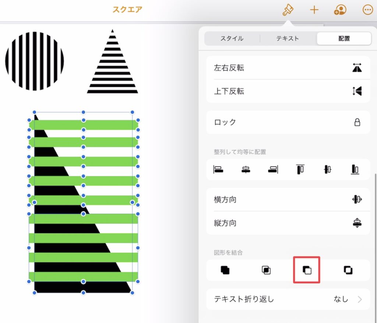Click the horizontal flip triangle icon
Viewport: 377px width, 323px height.
click(x=357, y=68)
